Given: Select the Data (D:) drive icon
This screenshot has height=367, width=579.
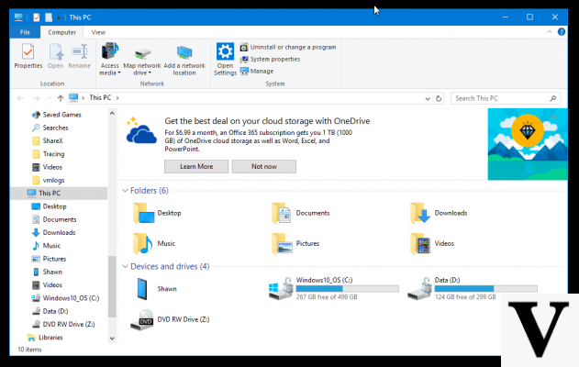Looking at the screenshot, I should tap(419, 289).
